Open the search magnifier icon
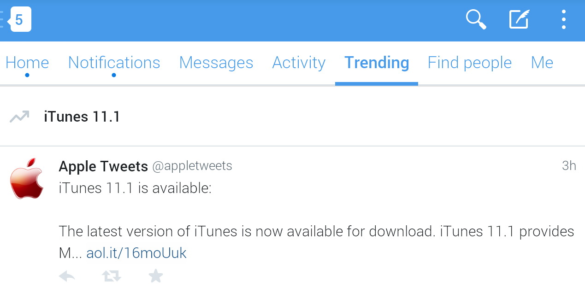 point(476,20)
